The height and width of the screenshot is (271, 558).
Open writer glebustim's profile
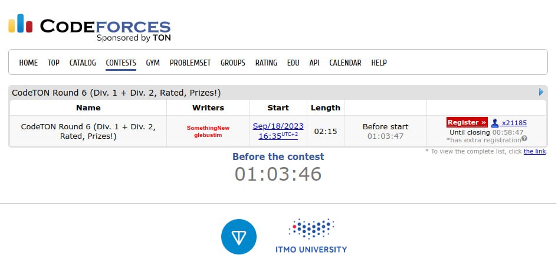pyautogui.click(x=208, y=135)
